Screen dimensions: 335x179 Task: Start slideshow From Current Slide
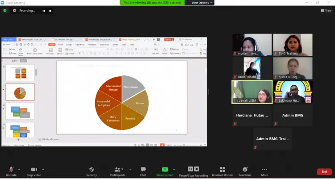click(x=35, y=51)
